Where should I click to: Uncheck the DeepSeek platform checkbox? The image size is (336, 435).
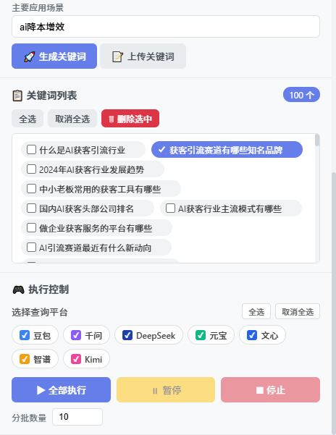[x=127, y=335]
